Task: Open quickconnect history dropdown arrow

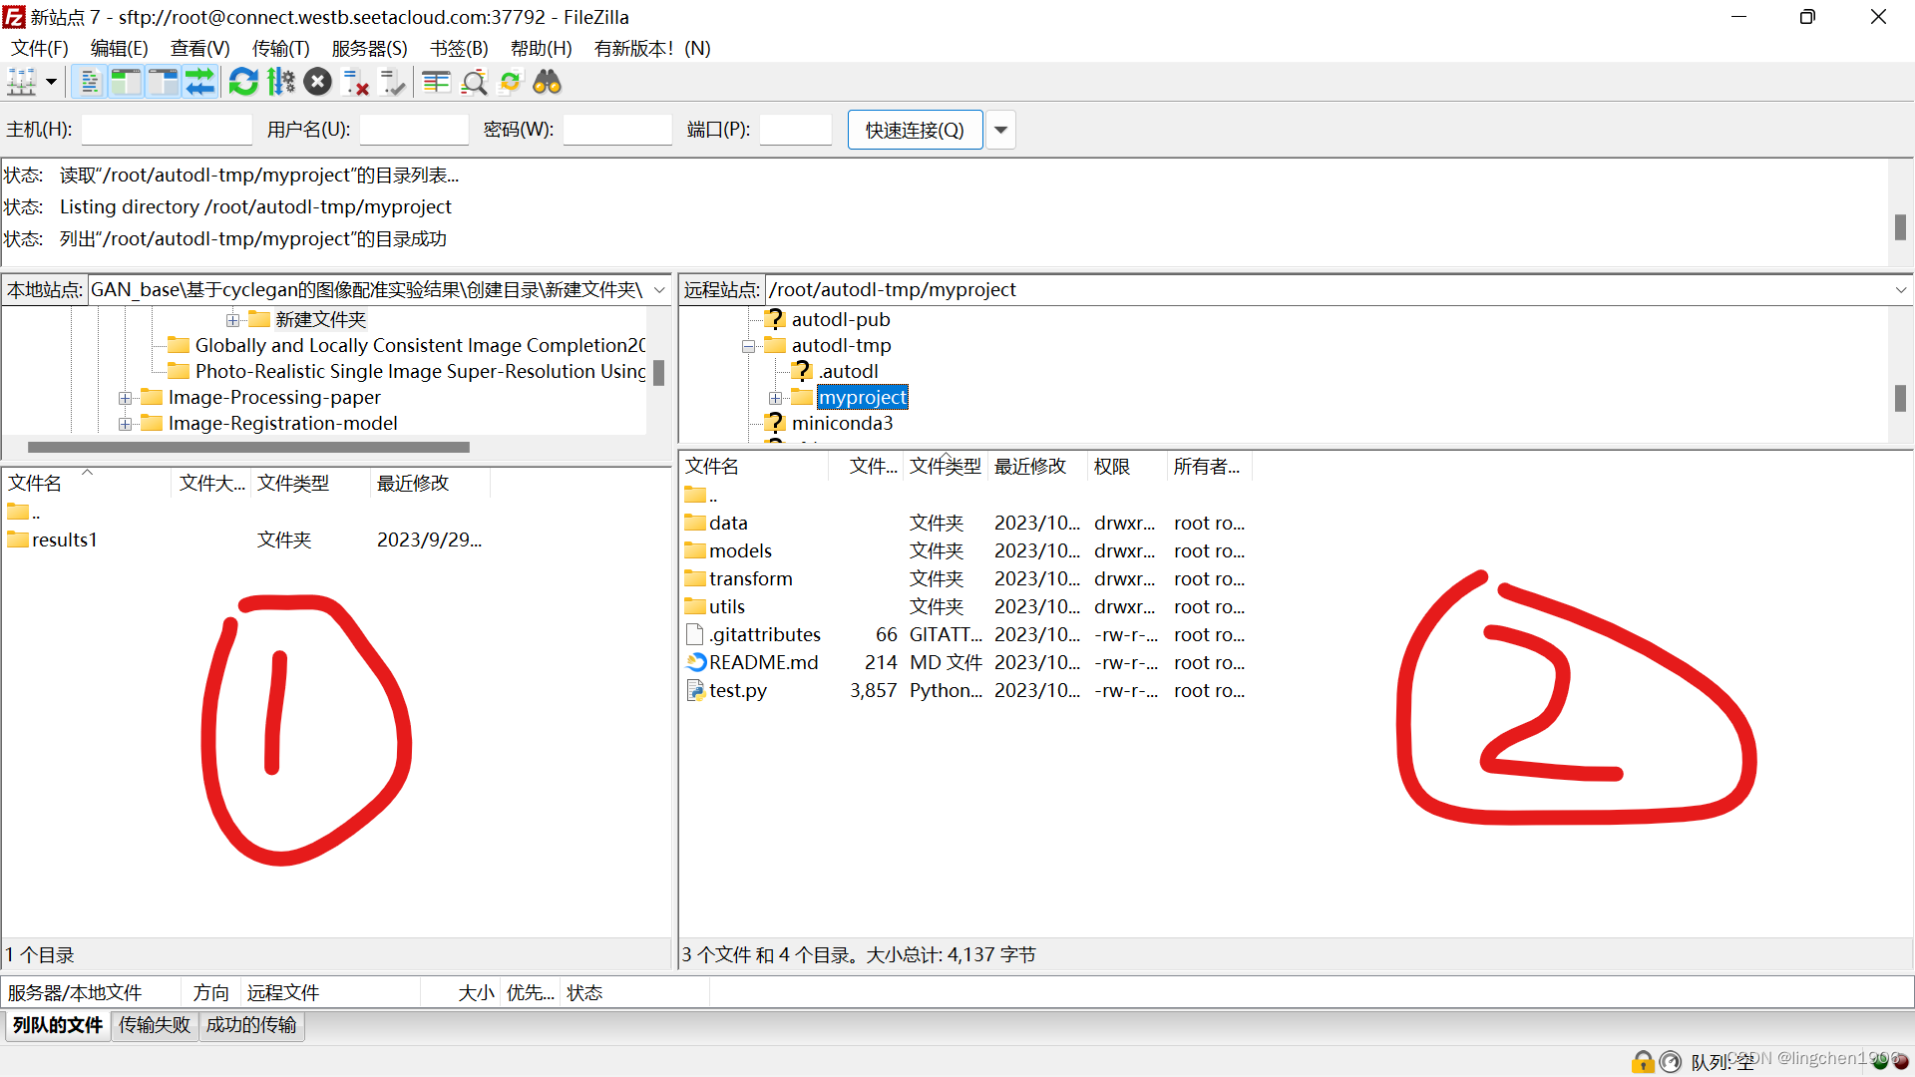Action: [x=1000, y=130]
